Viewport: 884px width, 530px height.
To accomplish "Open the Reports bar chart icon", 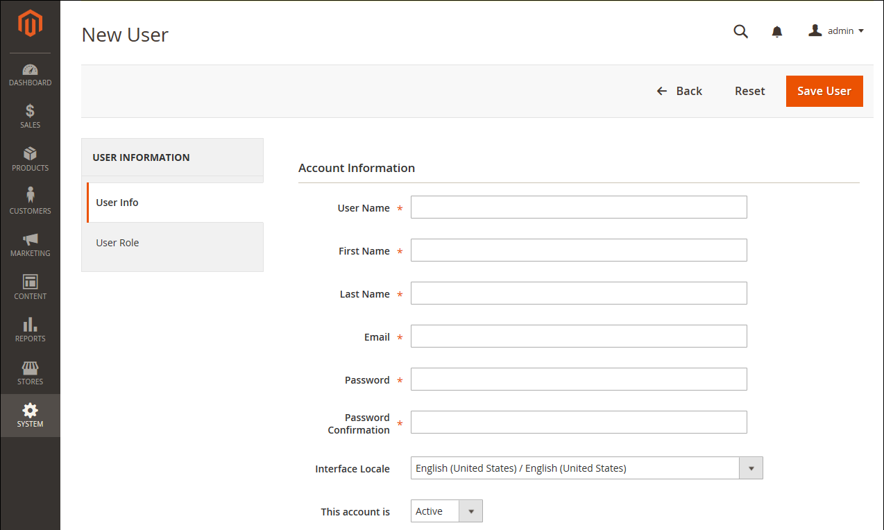I will coord(30,325).
